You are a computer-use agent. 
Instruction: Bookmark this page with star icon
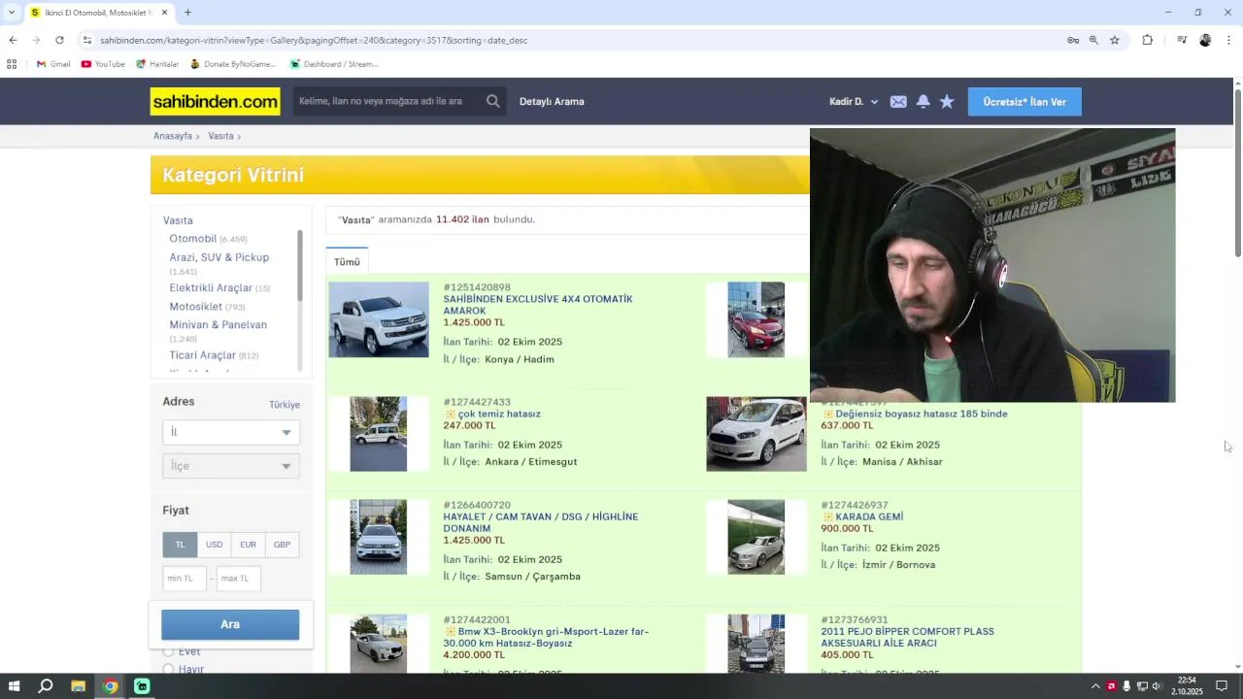point(1115,40)
